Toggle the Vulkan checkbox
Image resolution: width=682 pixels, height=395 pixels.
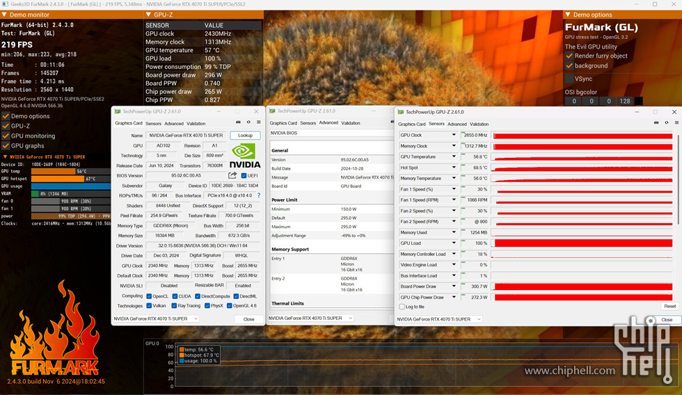pyautogui.click(x=149, y=306)
